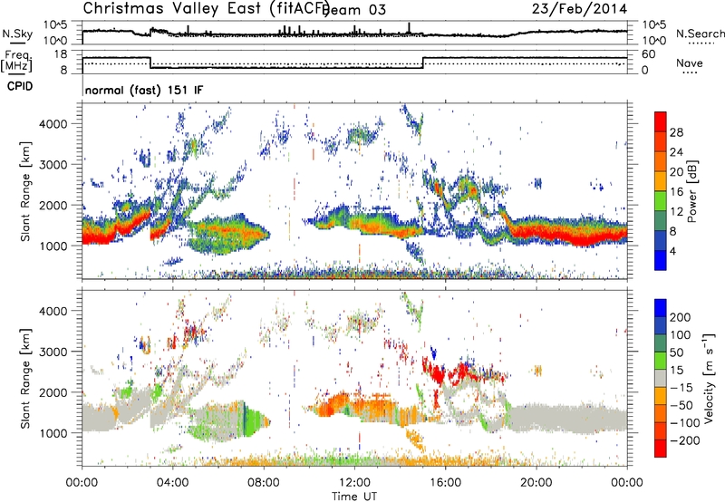The width and height of the screenshot is (725, 502).
Task: Pick the red bottom segment of Velocity color bar
Action: [x=661, y=449]
